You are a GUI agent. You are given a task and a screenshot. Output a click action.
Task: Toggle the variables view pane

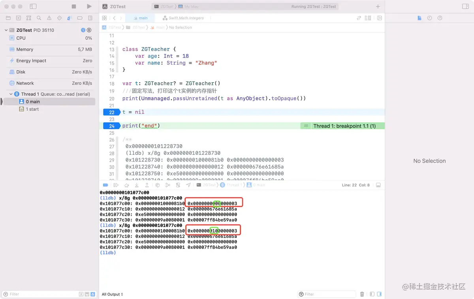coord(372,294)
